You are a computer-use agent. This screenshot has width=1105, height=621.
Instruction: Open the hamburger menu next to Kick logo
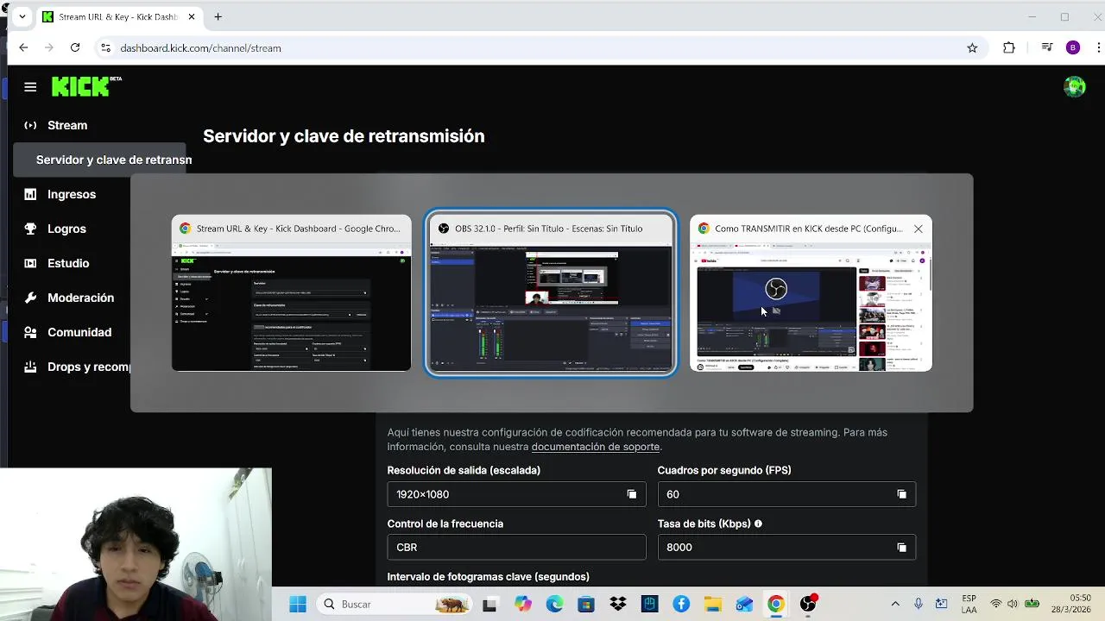coord(30,86)
